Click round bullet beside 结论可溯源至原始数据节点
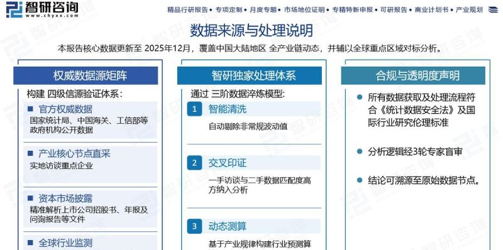Viewport: 503px width, 250px height. (360, 180)
